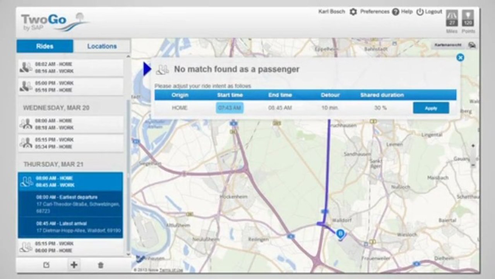Click the 10 min. detour value
Screen dimensions: 495x279
click(330, 108)
